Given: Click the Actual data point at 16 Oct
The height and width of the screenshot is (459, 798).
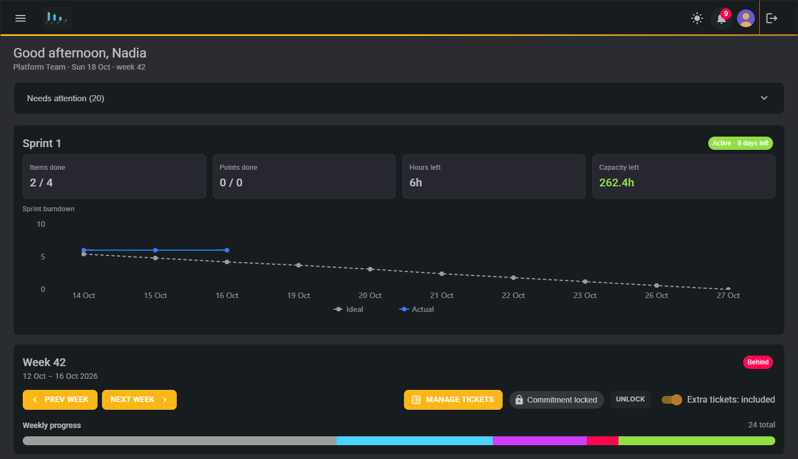Looking at the screenshot, I should tap(227, 250).
